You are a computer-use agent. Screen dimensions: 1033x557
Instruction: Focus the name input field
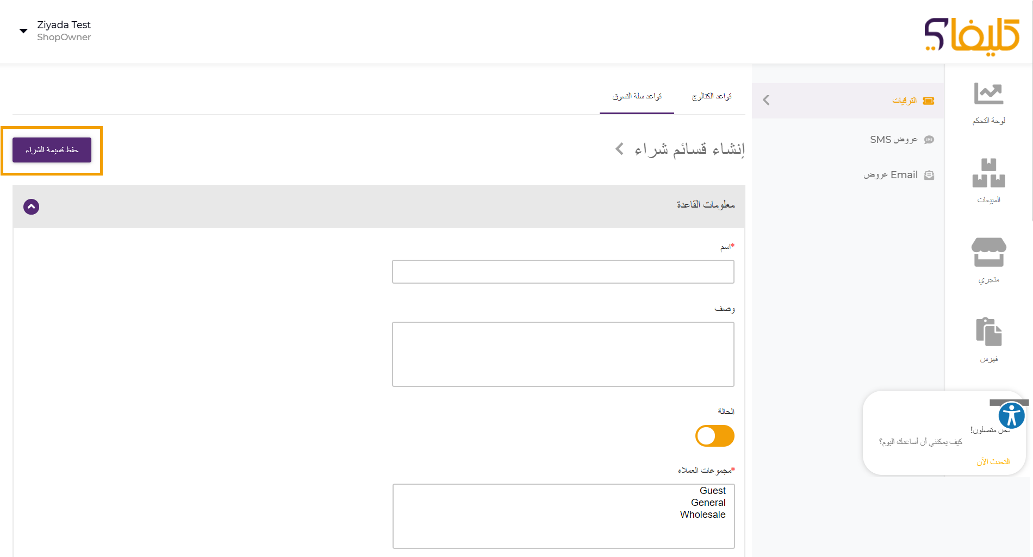tap(563, 272)
